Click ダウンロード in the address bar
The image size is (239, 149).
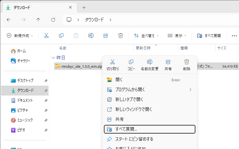pyautogui.click(x=94, y=20)
